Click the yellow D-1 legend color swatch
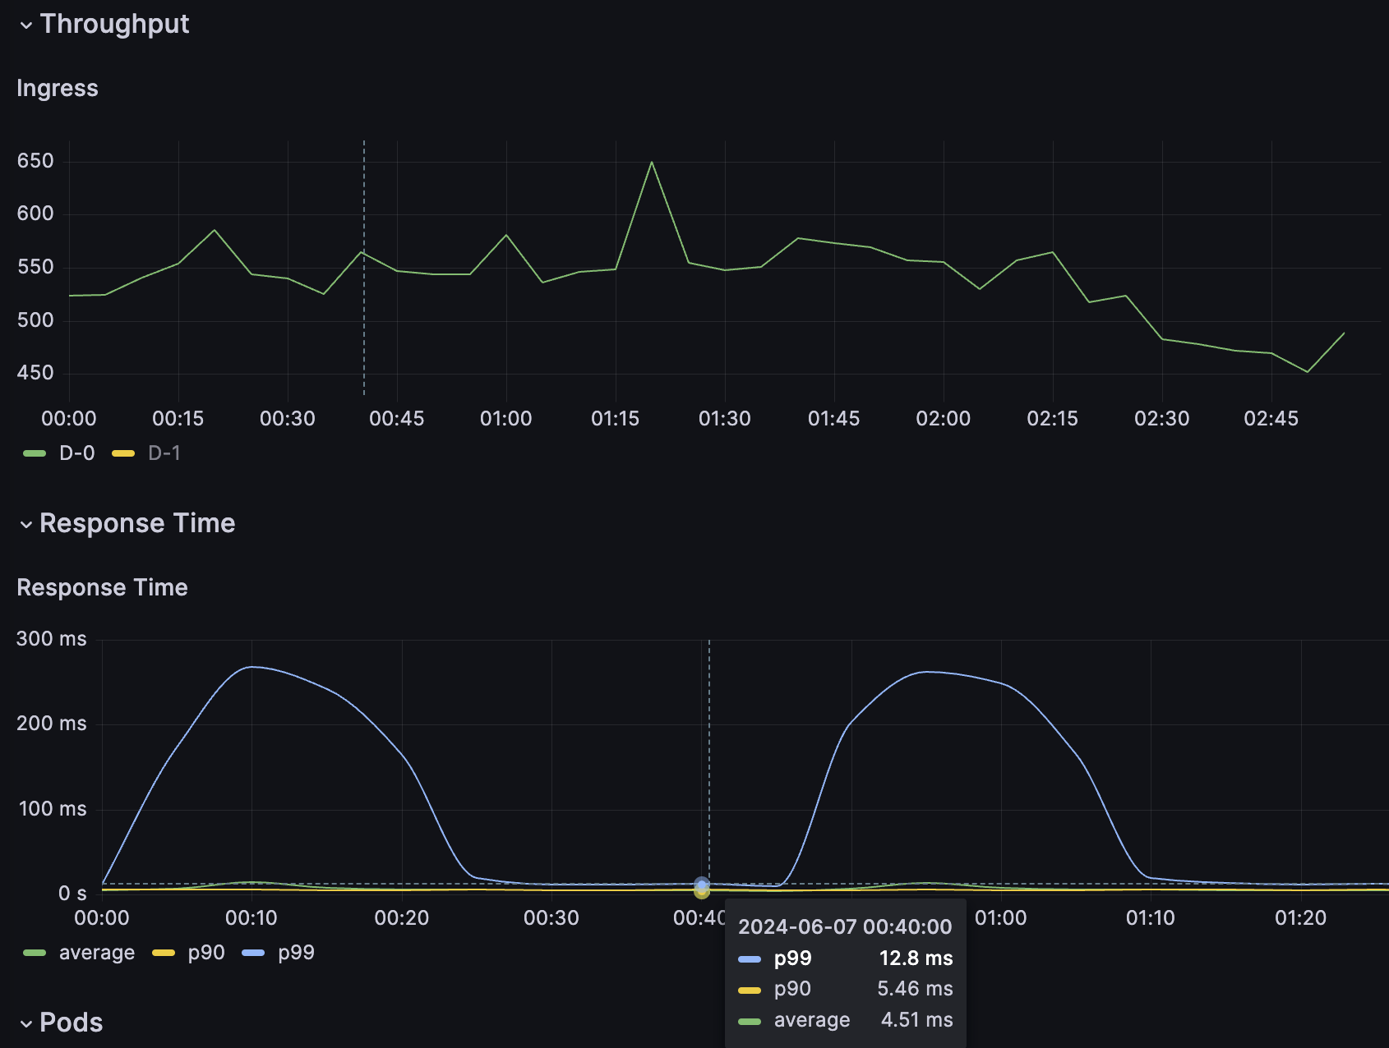Image resolution: width=1389 pixels, height=1048 pixels. 123,453
